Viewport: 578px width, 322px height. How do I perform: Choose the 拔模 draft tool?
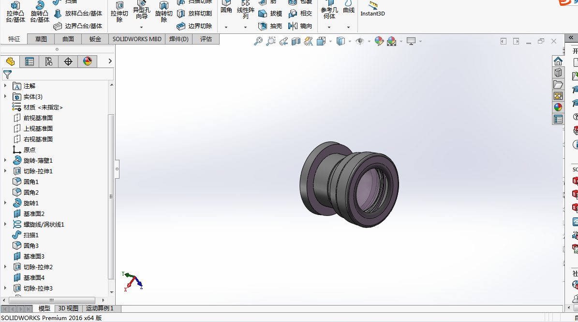[270, 14]
